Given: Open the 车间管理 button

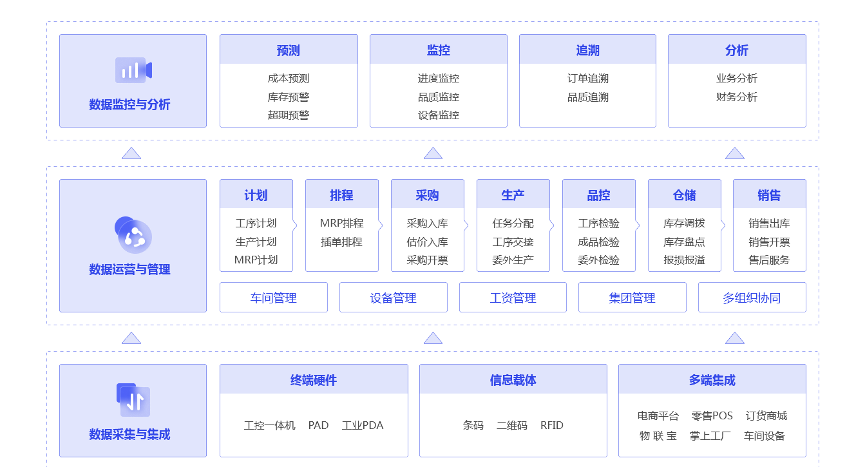Looking at the screenshot, I should [x=273, y=298].
